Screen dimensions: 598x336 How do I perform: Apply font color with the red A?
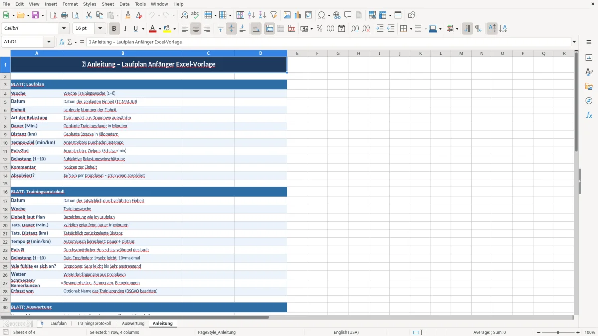point(152,29)
